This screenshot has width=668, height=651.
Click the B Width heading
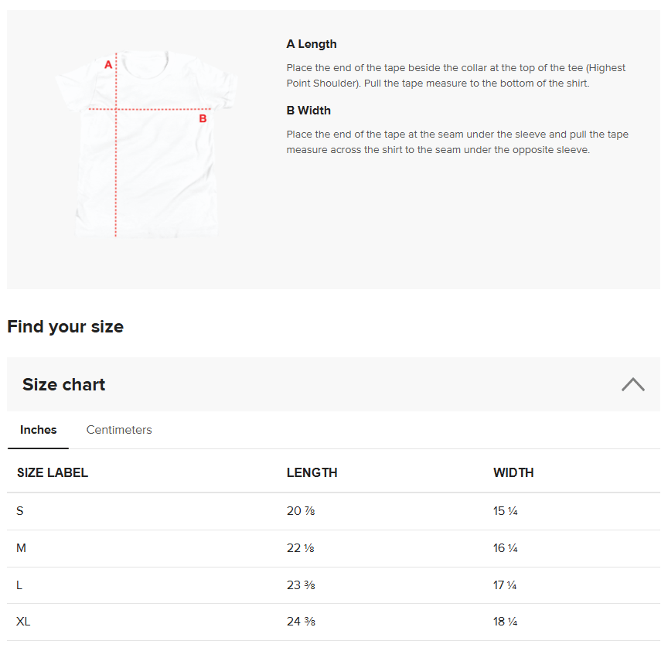point(308,111)
